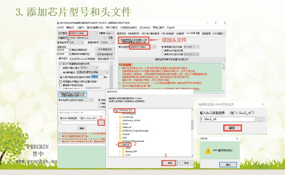Screen dimensions: 285x175
Task: Select the 使用SWD口进行仿真 radio button
Action: coord(162,54)
